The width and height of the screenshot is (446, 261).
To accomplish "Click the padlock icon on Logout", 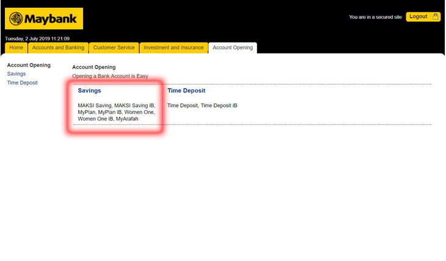I will click(x=435, y=16).
